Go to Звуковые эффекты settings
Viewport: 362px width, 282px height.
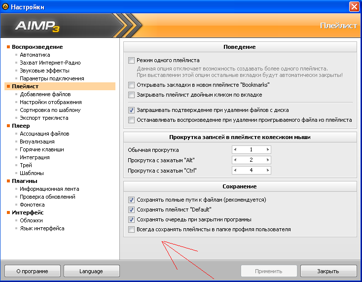coord(44,70)
